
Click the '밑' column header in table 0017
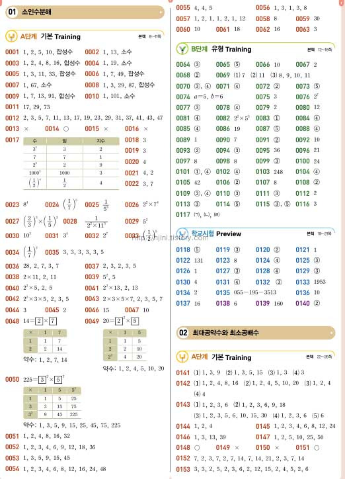[65, 141]
